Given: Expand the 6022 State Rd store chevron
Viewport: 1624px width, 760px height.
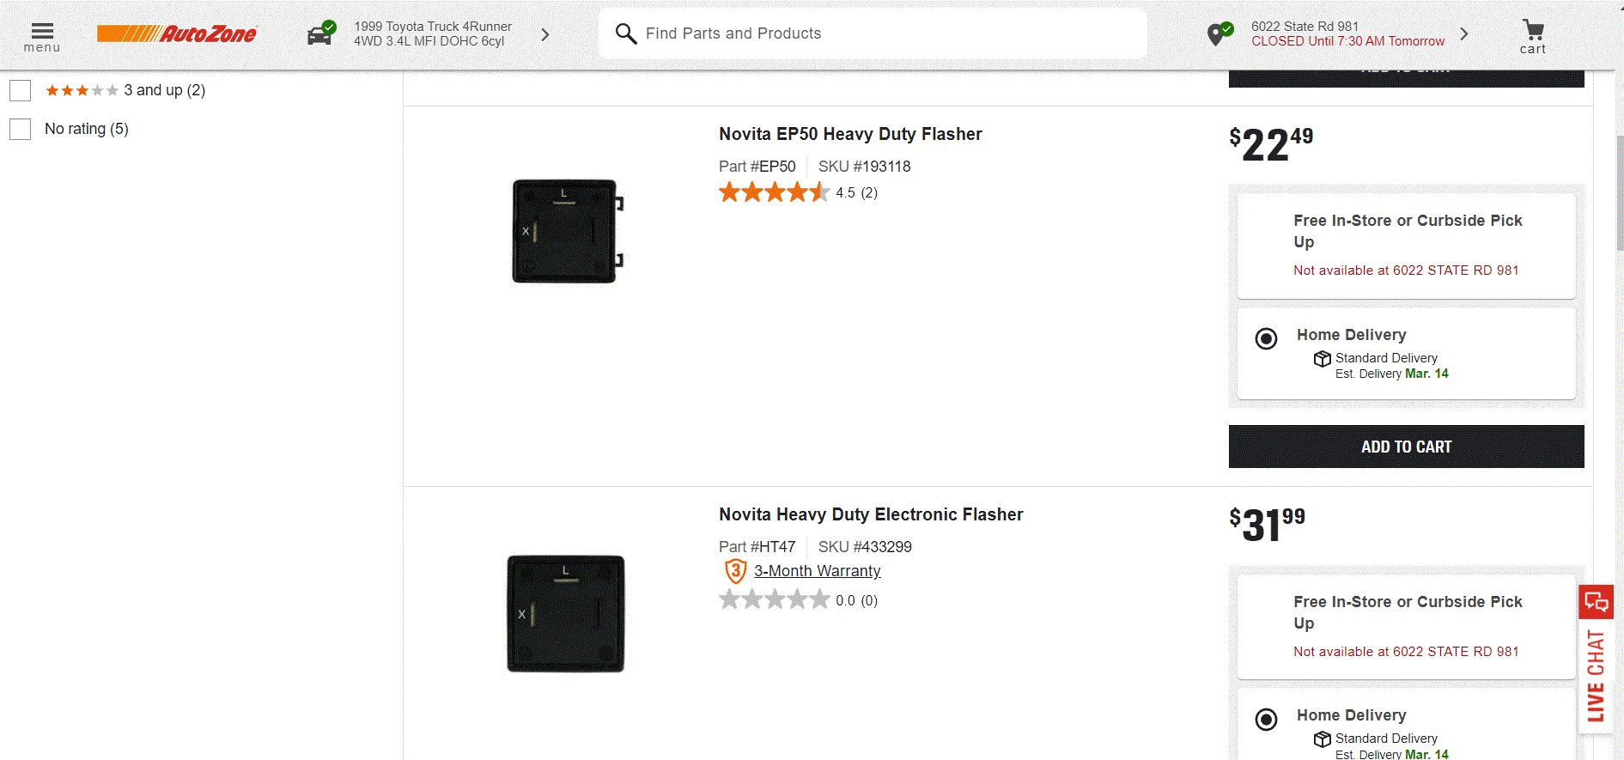Looking at the screenshot, I should click(1464, 34).
